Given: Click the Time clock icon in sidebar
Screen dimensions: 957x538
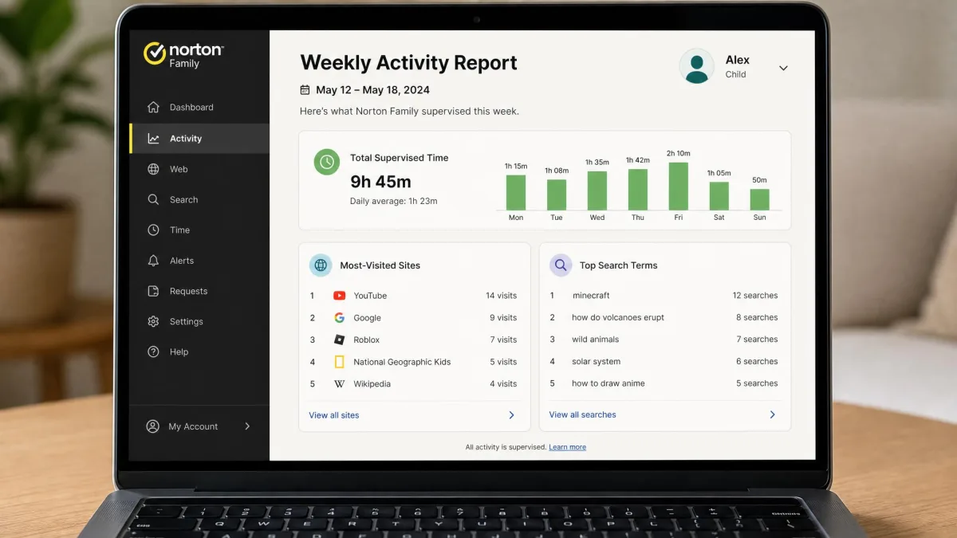Looking at the screenshot, I should pos(154,230).
